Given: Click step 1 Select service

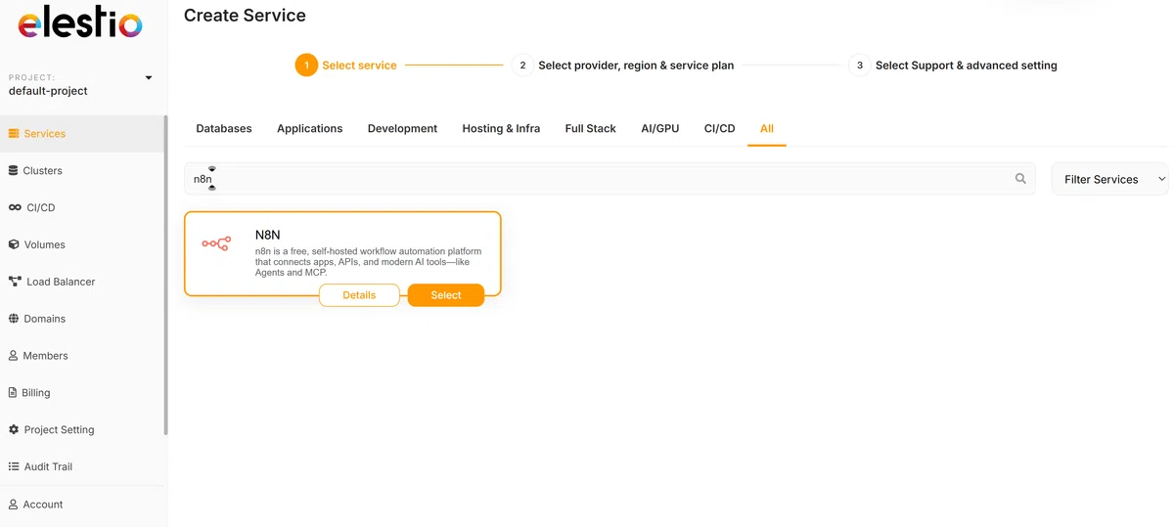Looking at the screenshot, I should (x=346, y=66).
